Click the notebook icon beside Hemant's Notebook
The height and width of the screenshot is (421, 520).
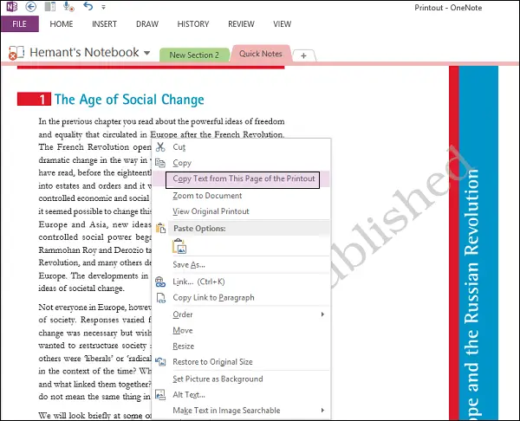tap(16, 52)
